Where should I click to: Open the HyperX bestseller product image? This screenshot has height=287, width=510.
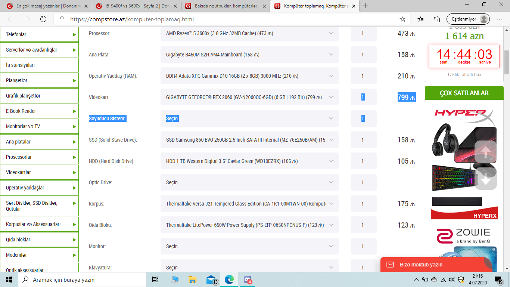click(464, 163)
